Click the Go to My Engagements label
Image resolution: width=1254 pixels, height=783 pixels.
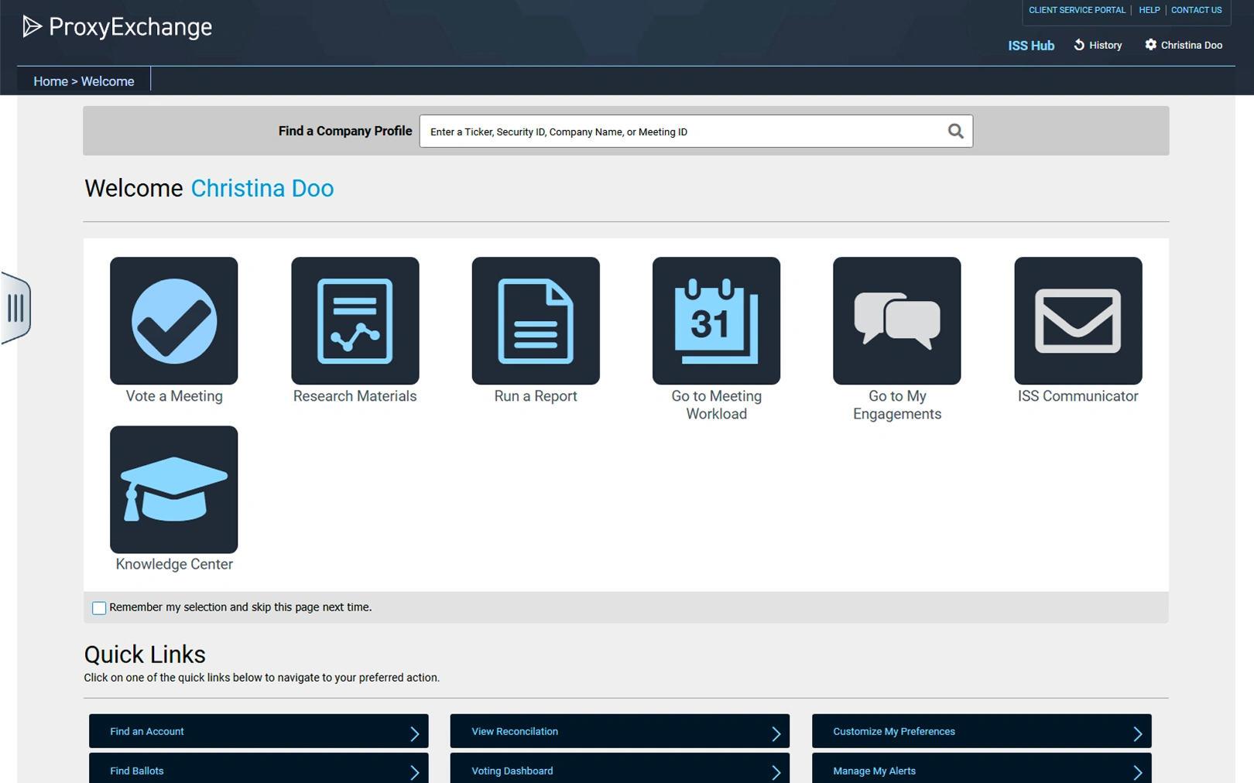pyautogui.click(x=897, y=405)
